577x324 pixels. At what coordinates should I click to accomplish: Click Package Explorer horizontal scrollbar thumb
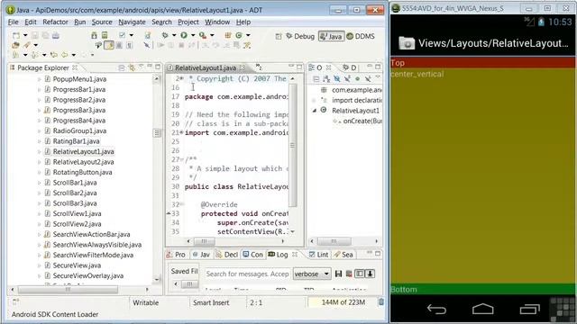click(68, 290)
